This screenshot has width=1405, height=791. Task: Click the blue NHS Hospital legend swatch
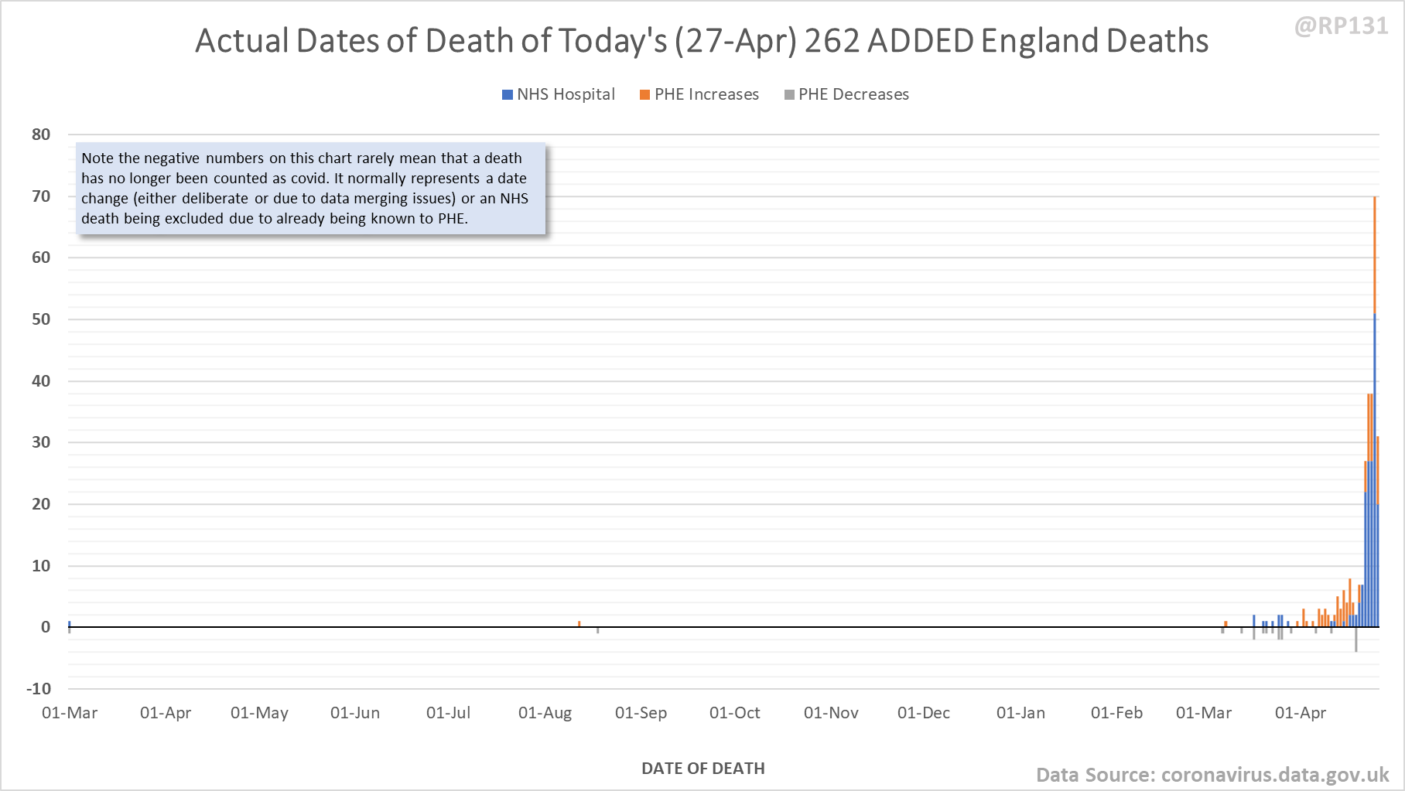point(508,95)
